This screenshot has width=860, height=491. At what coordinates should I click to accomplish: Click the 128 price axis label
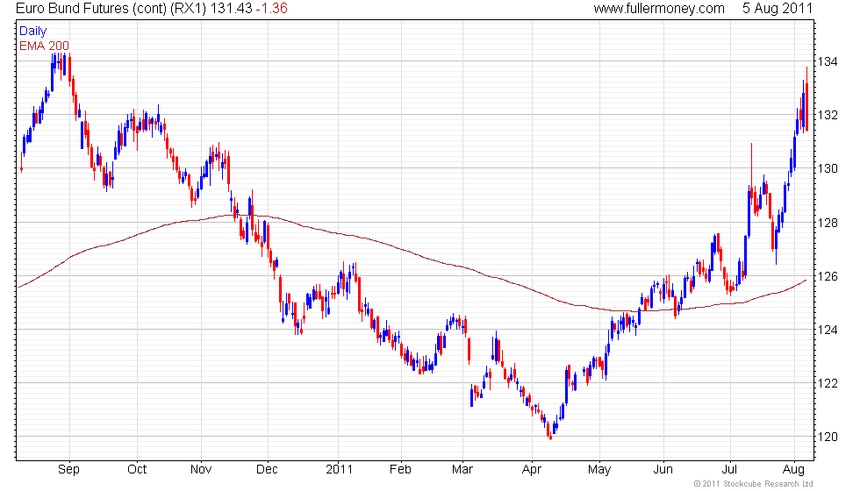(828, 223)
